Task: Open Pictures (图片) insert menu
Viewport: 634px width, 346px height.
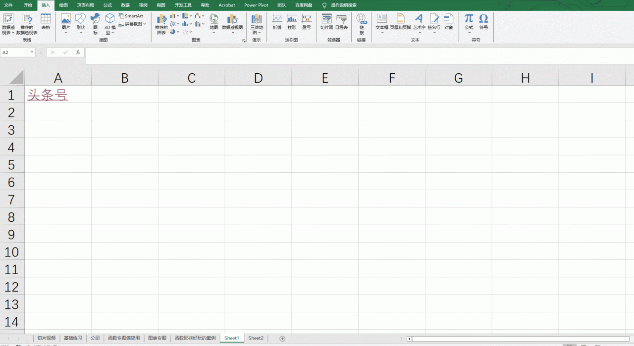Action: click(66, 24)
